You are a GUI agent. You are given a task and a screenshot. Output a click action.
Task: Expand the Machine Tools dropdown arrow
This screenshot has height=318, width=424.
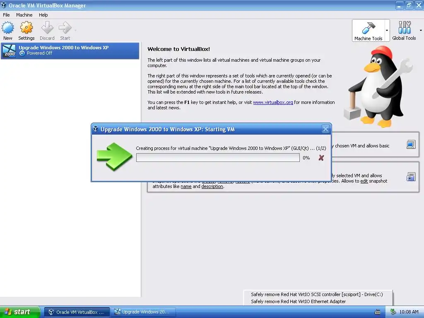(x=387, y=30)
